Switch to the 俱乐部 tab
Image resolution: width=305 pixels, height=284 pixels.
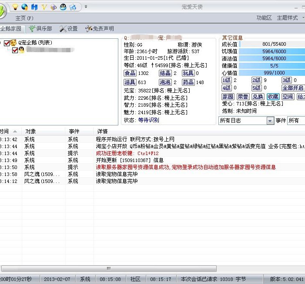40,29
